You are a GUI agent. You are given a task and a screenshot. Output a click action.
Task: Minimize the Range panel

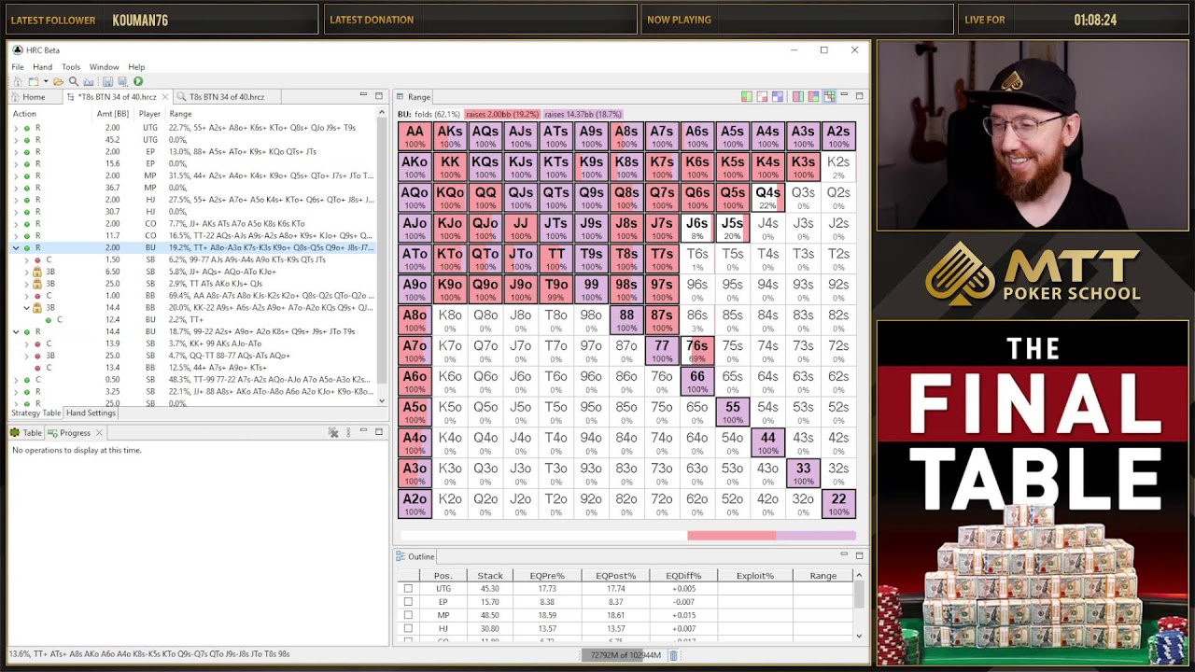click(x=844, y=94)
